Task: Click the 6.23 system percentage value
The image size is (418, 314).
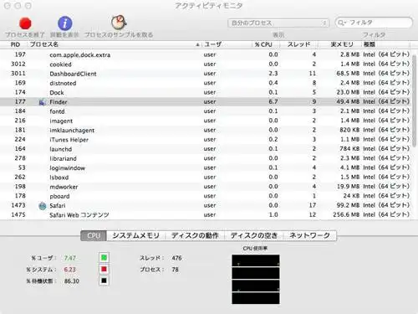Action: click(x=69, y=270)
